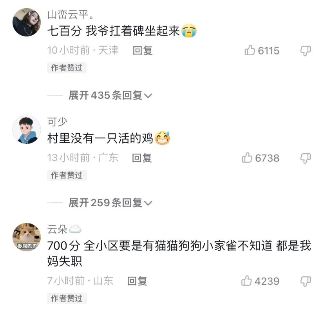Reply to the Guangdong comment by 可少
The height and width of the screenshot is (316, 324).
coord(142,158)
